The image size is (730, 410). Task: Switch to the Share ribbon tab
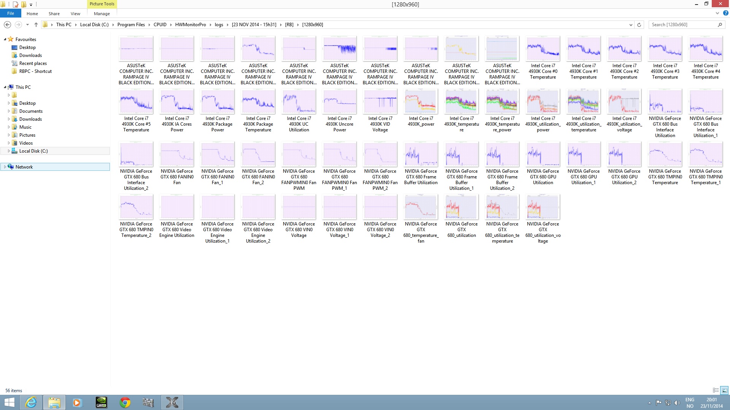pos(54,14)
